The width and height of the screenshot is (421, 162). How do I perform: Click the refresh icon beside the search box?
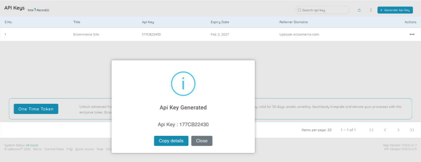(x=359, y=10)
